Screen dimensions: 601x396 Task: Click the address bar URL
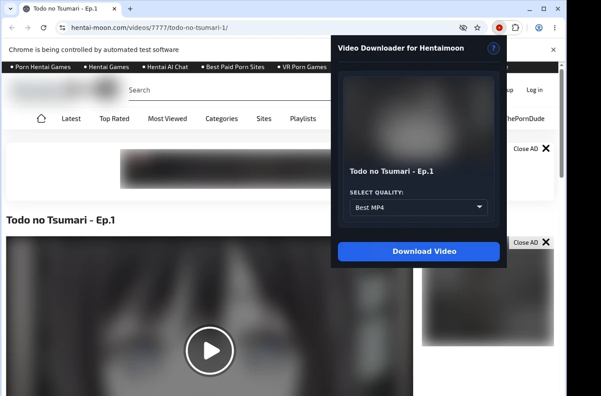click(149, 28)
